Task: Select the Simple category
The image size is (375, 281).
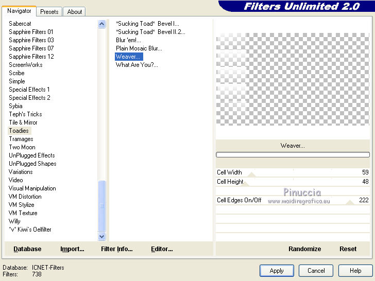Action: pyautogui.click(x=16, y=81)
